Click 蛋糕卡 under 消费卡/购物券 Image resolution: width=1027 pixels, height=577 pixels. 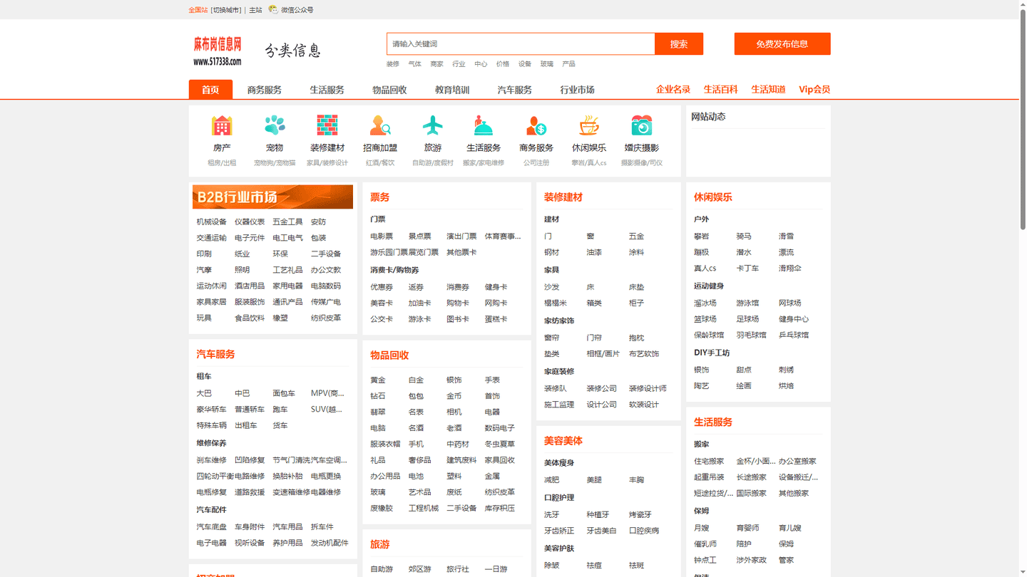496,319
